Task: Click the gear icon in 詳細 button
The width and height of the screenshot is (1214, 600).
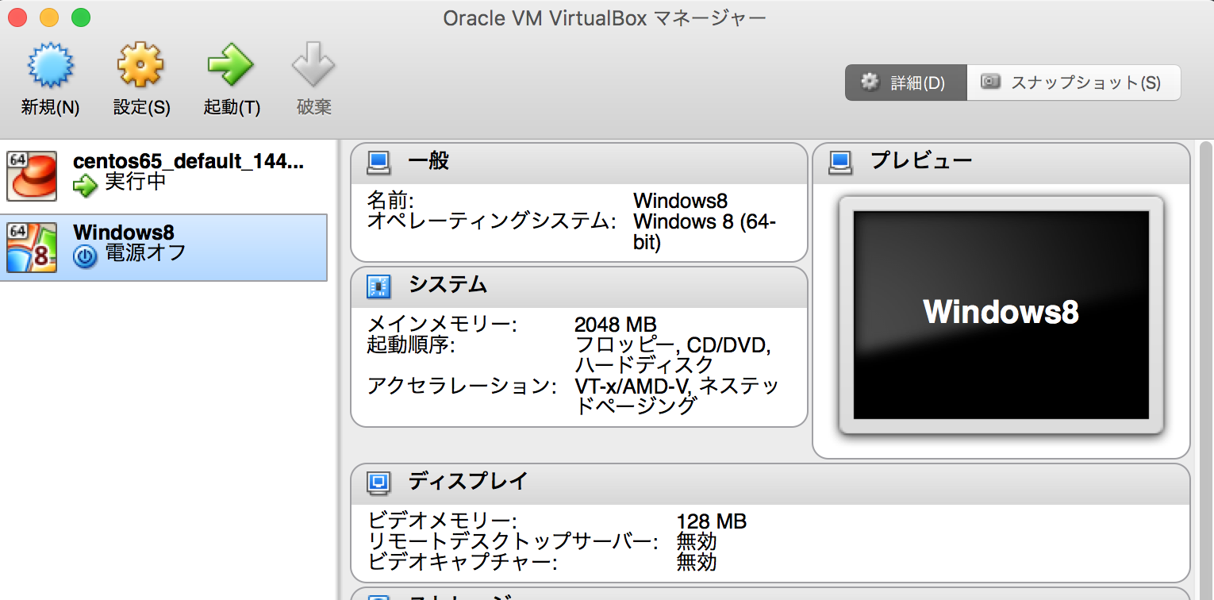Action: point(870,82)
